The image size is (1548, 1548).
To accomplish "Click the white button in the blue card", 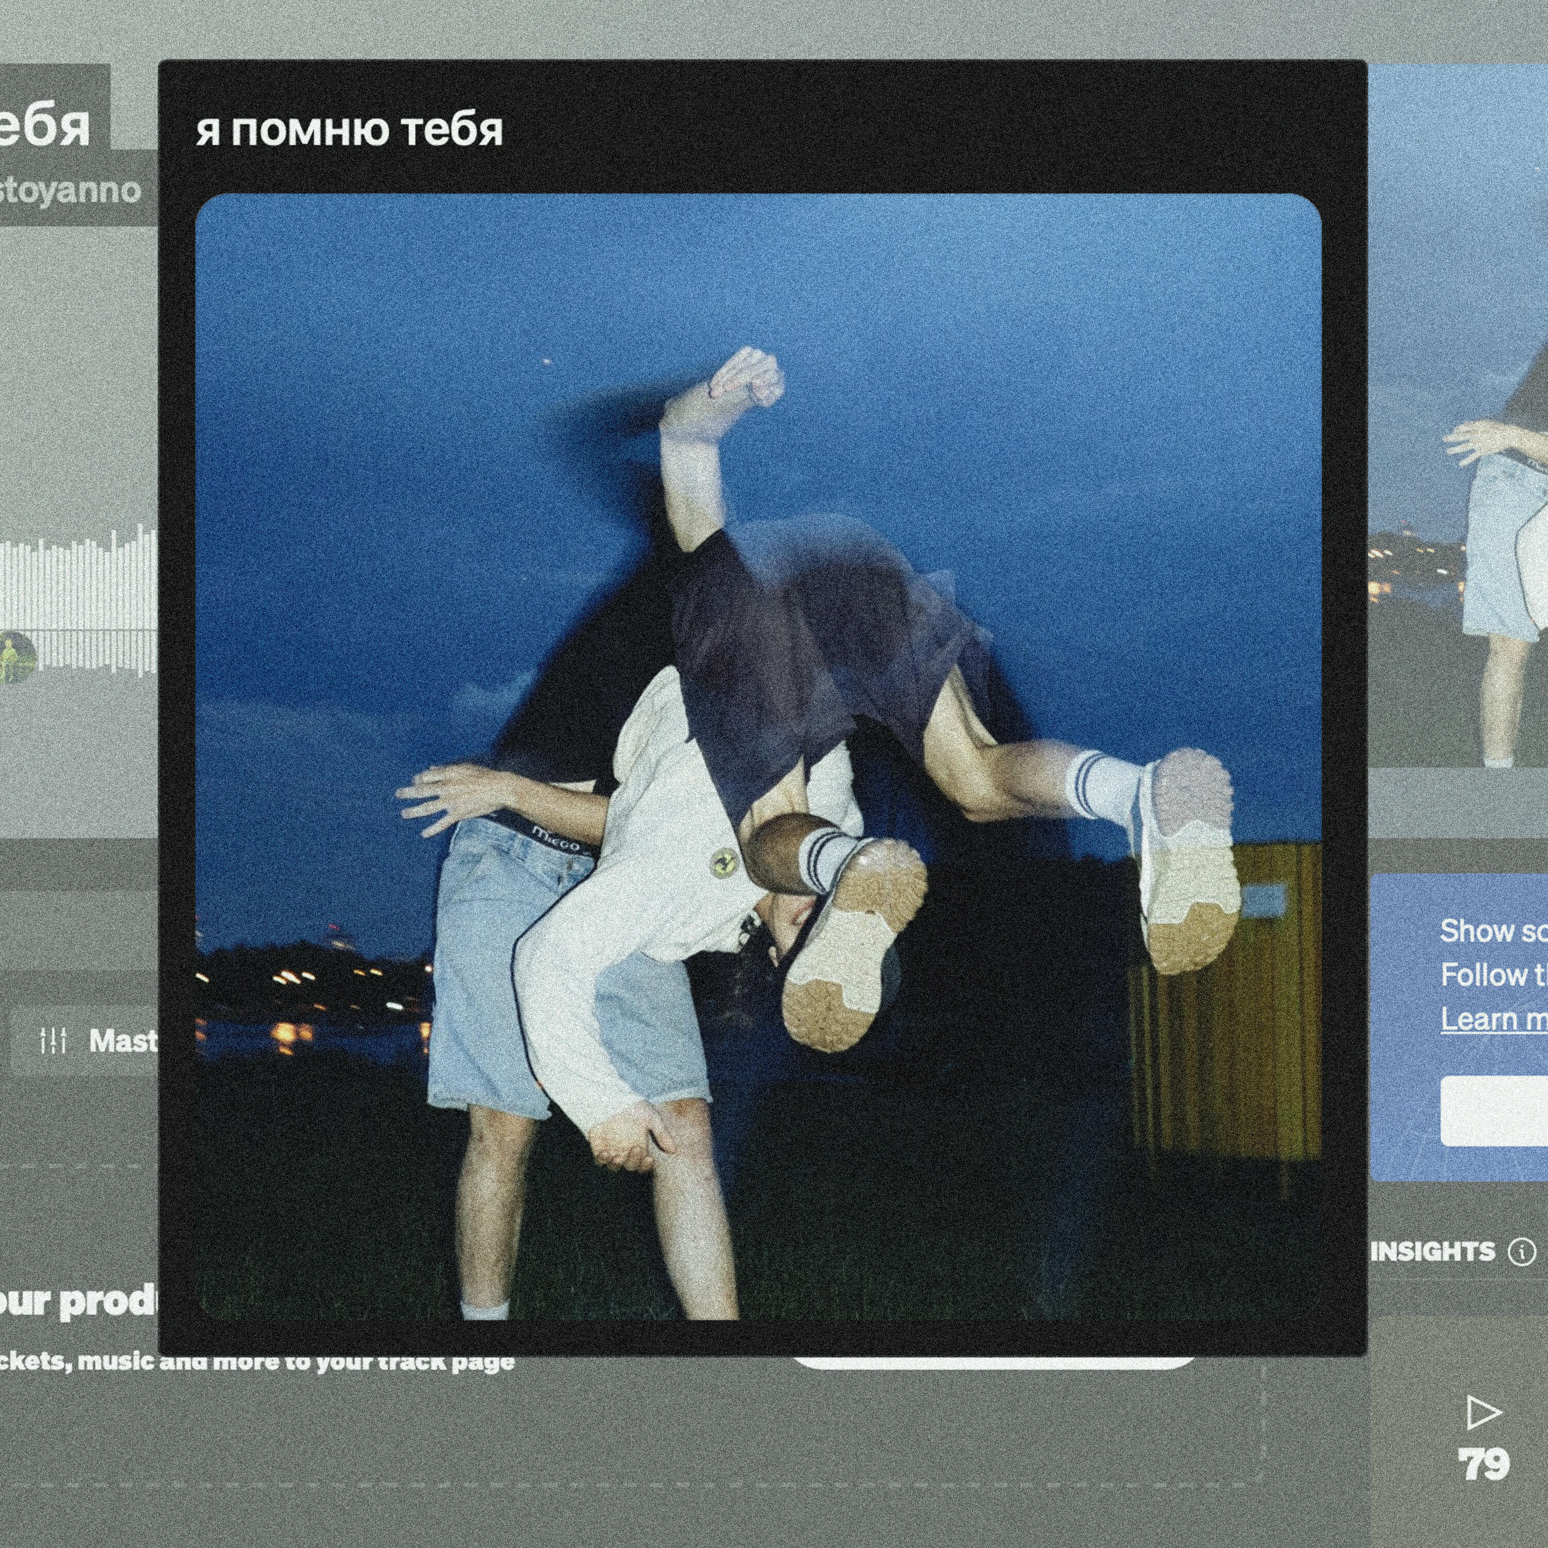I will click(1494, 1111).
